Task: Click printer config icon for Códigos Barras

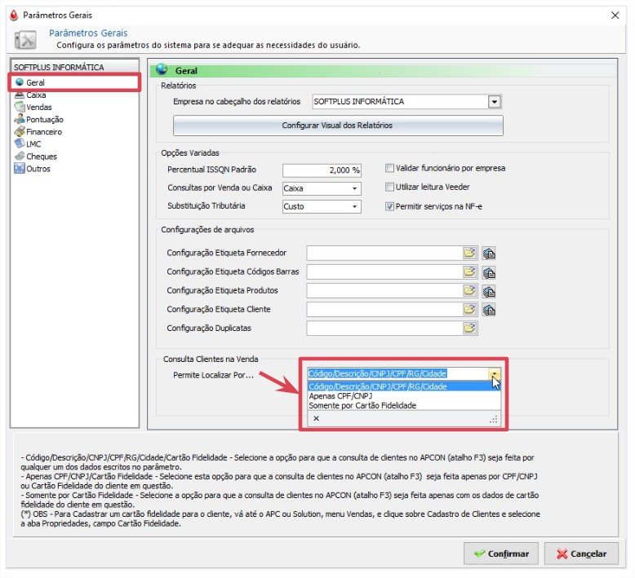Action: click(489, 272)
